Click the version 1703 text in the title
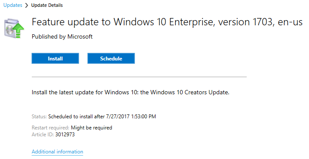The height and width of the screenshot is (159, 309). click(x=245, y=22)
